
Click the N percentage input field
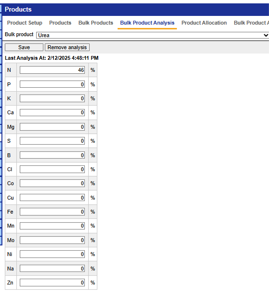click(x=52, y=70)
